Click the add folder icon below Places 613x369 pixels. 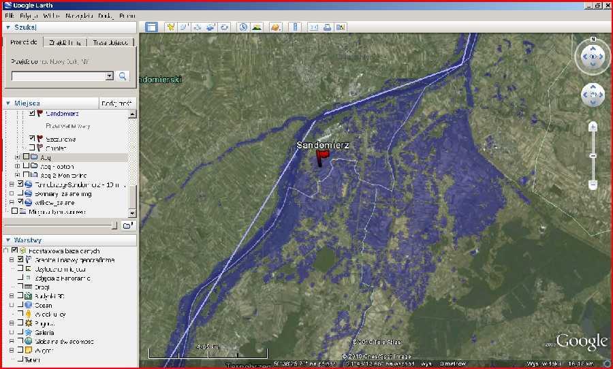(x=128, y=225)
